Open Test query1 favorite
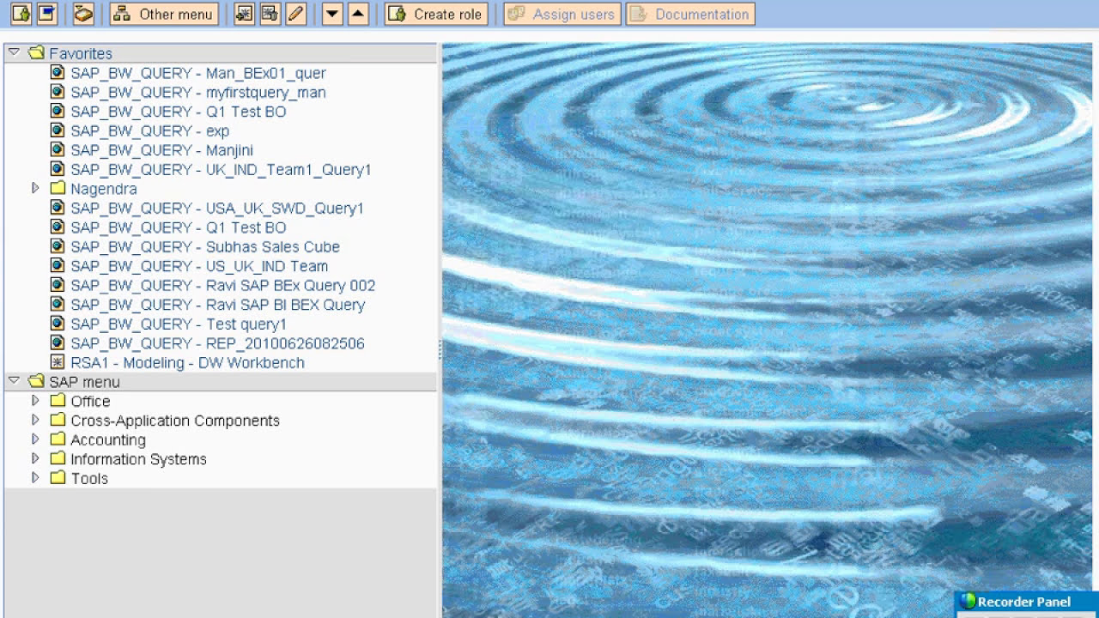The image size is (1099, 618). coord(179,324)
